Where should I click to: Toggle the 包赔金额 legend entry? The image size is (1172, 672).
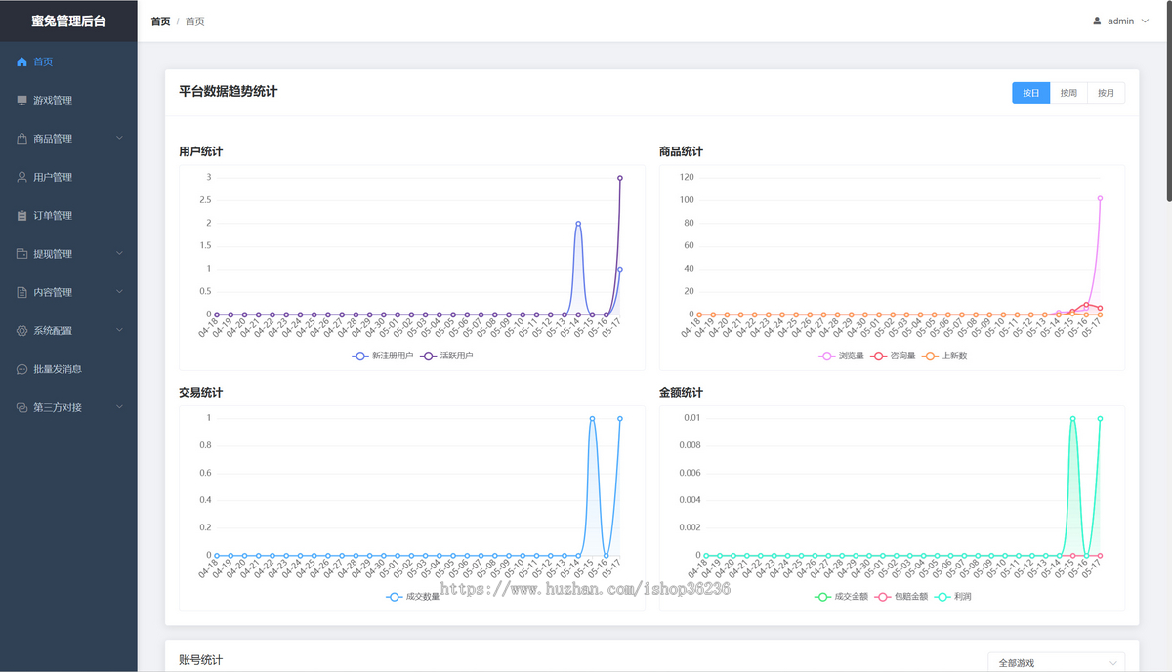[901, 596]
